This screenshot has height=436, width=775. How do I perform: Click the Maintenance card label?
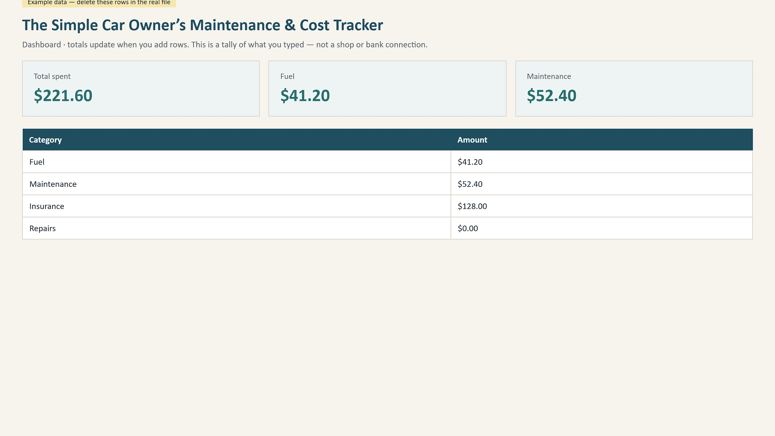coord(549,76)
